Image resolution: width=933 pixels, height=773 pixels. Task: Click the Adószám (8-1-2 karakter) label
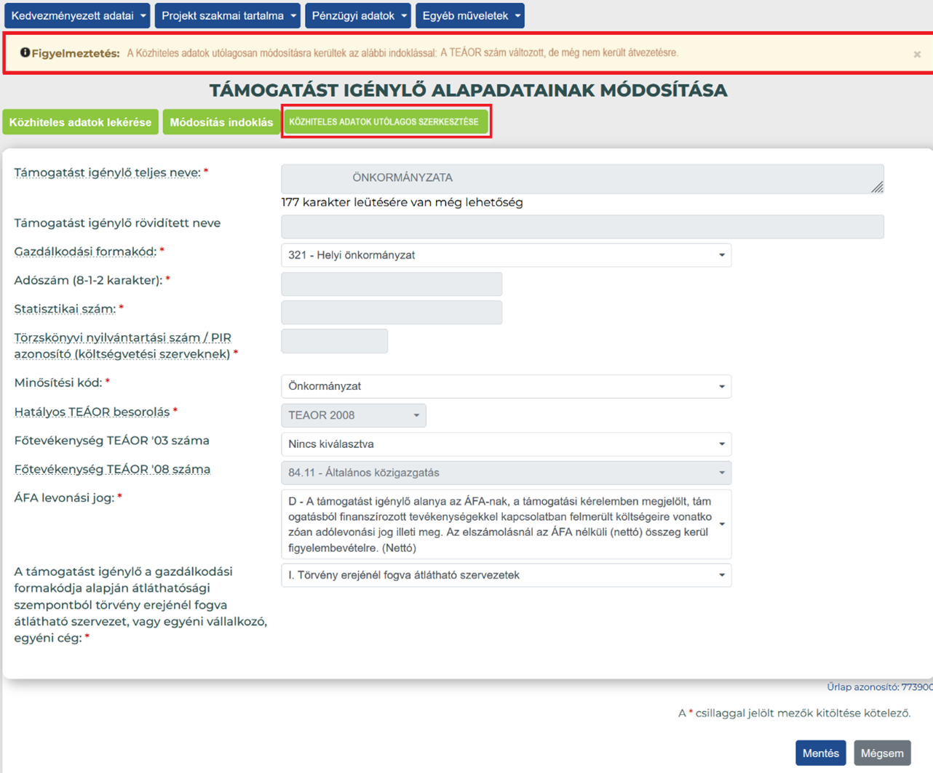coord(88,280)
